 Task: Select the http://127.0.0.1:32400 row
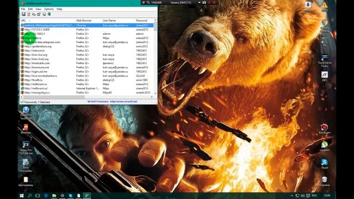coord(87,29)
